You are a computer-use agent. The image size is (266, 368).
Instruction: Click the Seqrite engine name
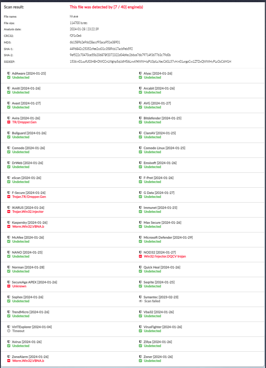point(149,282)
